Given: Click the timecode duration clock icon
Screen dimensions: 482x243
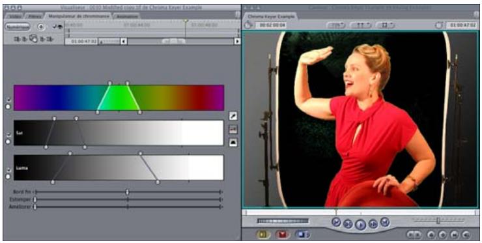Looking at the screenshot, I should tap(248, 25).
